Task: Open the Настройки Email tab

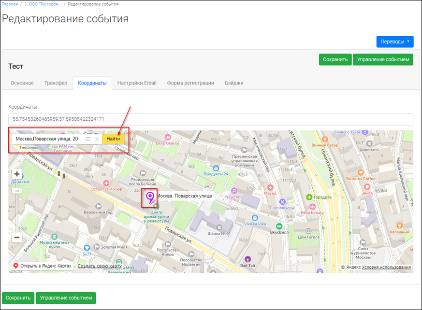Action: [x=137, y=83]
